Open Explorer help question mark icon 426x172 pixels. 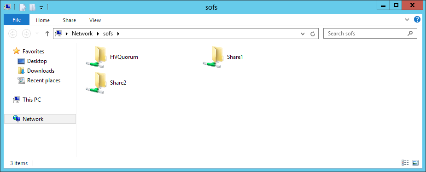coord(417,19)
